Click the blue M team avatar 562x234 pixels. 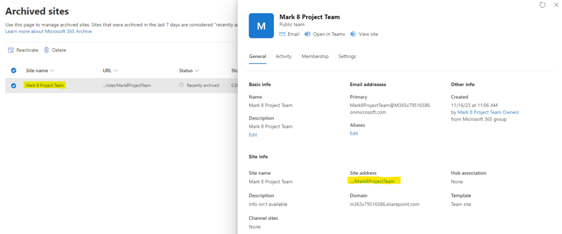tap(261, 26)
